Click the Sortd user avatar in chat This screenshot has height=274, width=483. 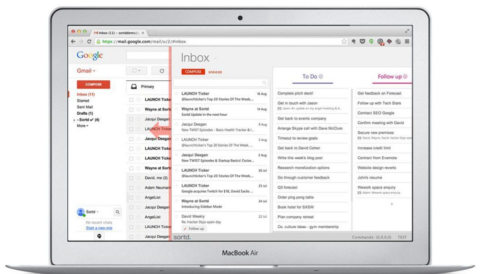[81, 212]
